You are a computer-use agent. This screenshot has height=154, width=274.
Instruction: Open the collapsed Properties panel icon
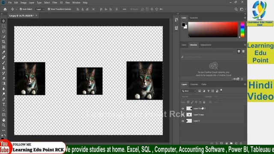click(x=176, y=27)
